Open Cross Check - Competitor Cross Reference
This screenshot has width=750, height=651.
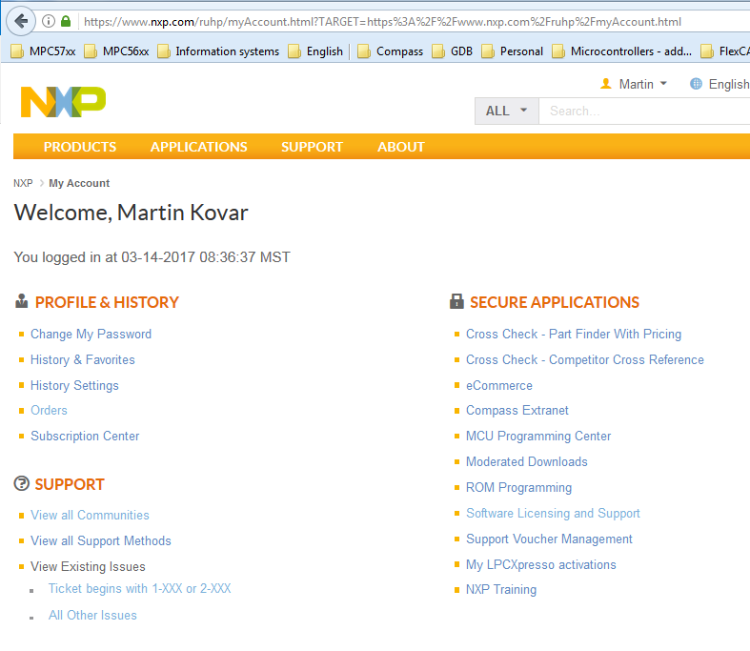coord(585,359)
